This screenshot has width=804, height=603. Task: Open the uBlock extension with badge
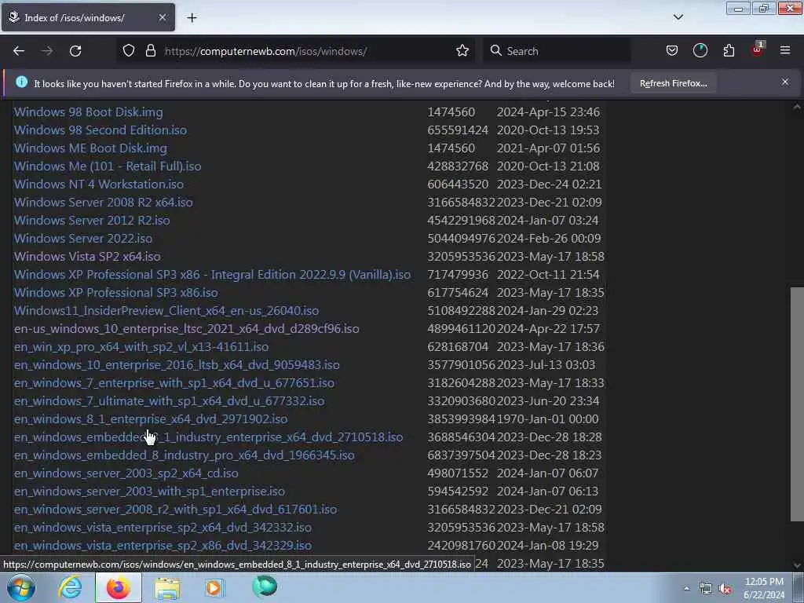[x=758, y=49]
